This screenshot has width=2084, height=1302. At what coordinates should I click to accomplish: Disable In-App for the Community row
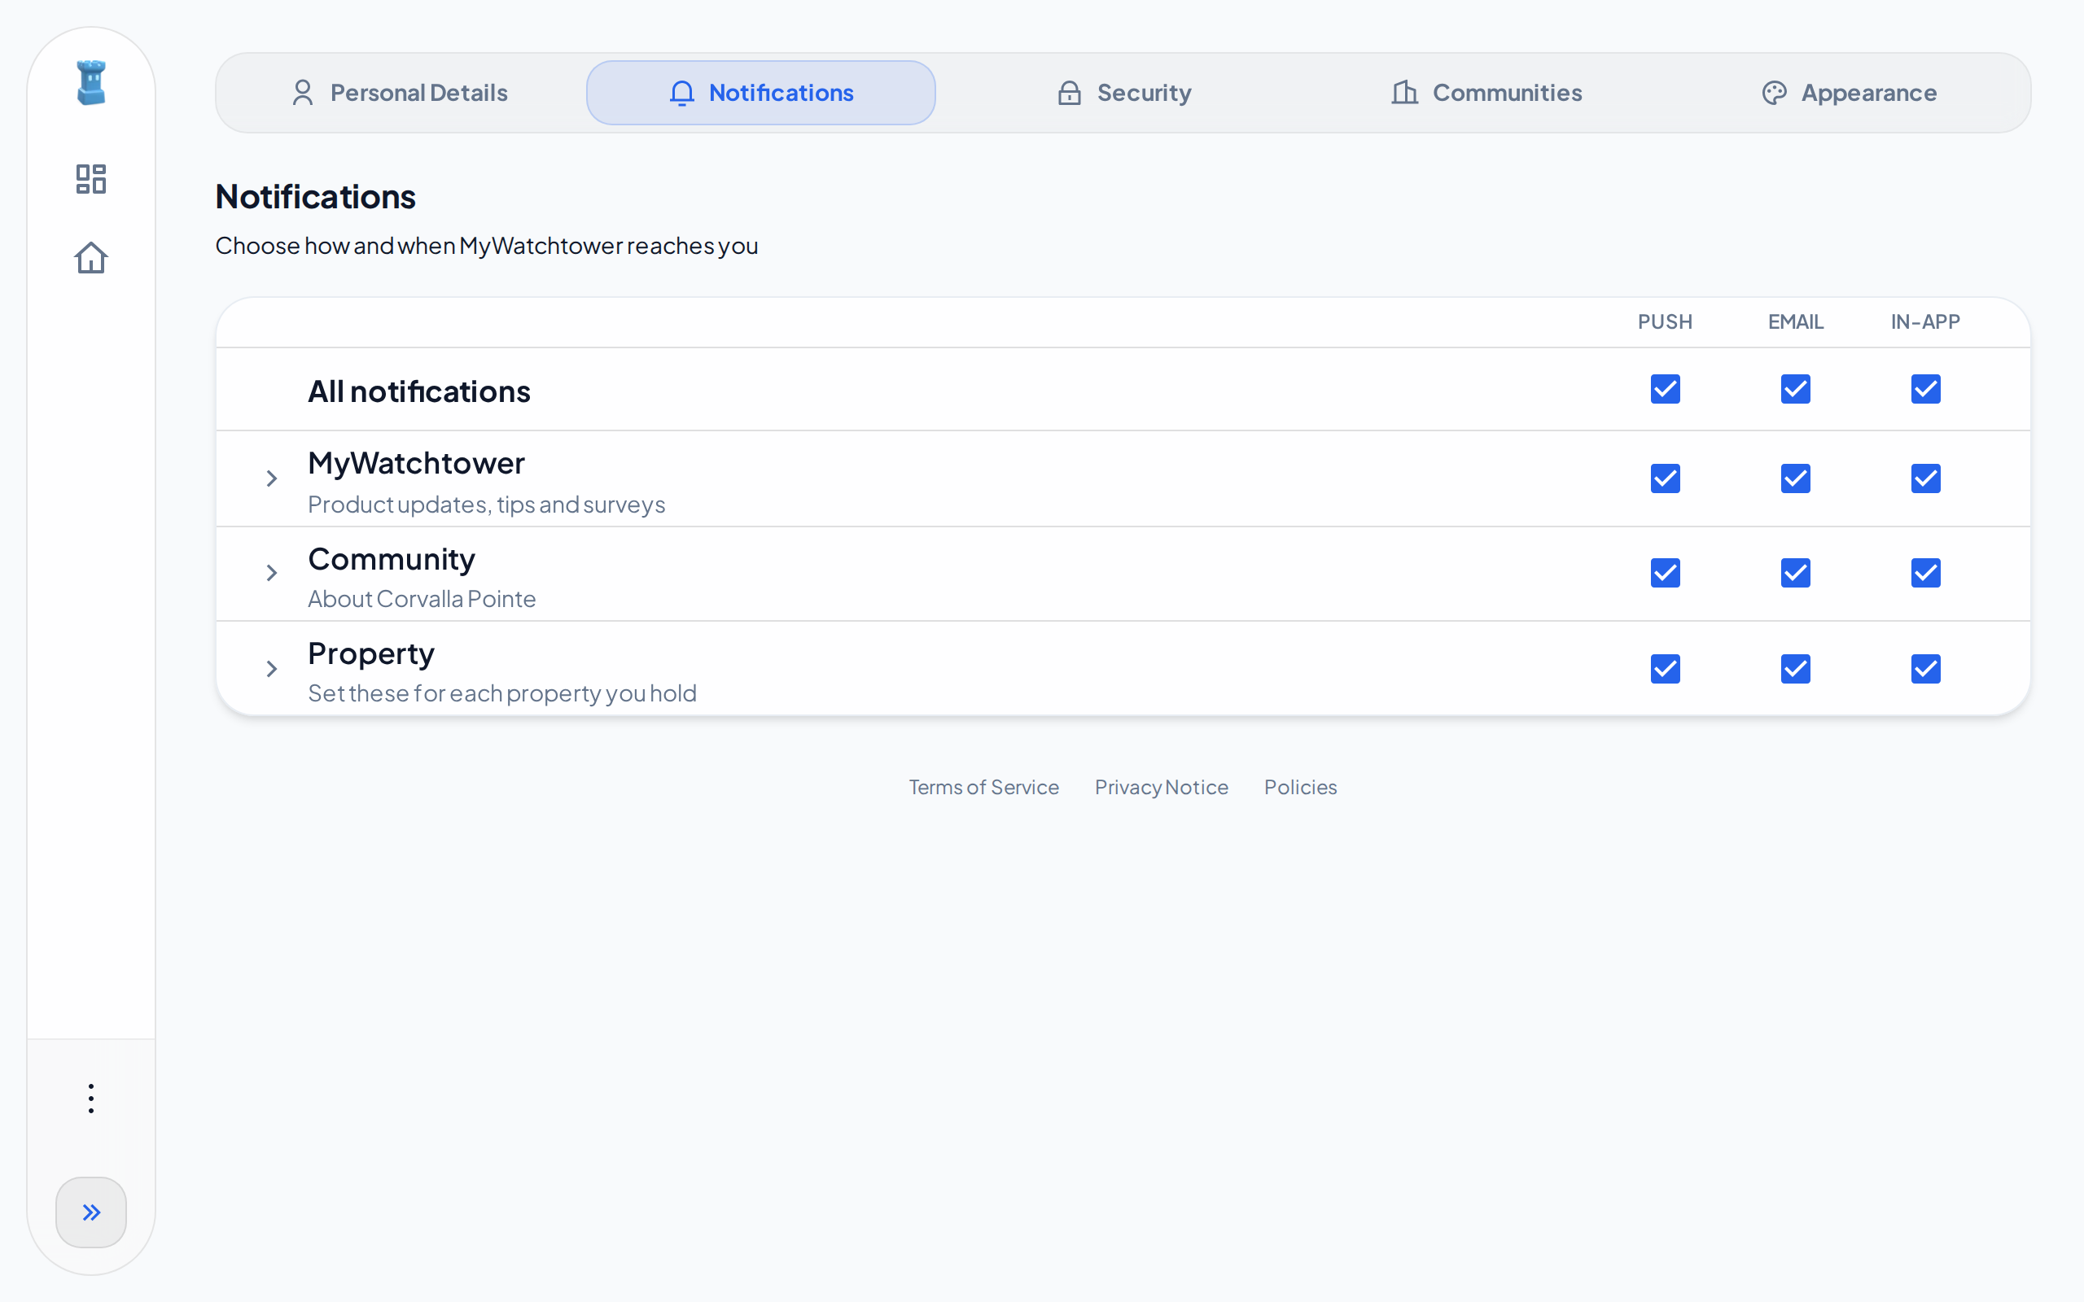(x=1925, y=574)
